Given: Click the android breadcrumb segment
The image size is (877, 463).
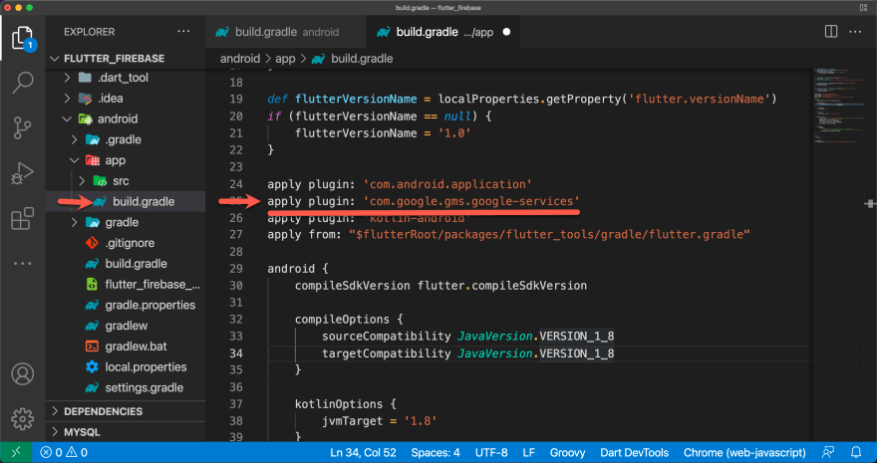Looking at the screenshot, I should 240,59.
